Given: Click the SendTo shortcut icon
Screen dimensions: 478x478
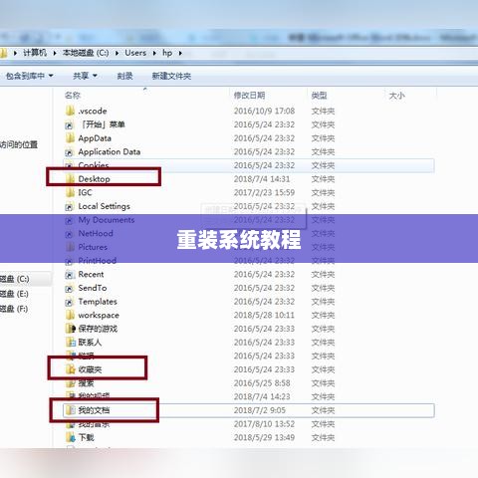Looking at the screenshot, I should [69, 288].
